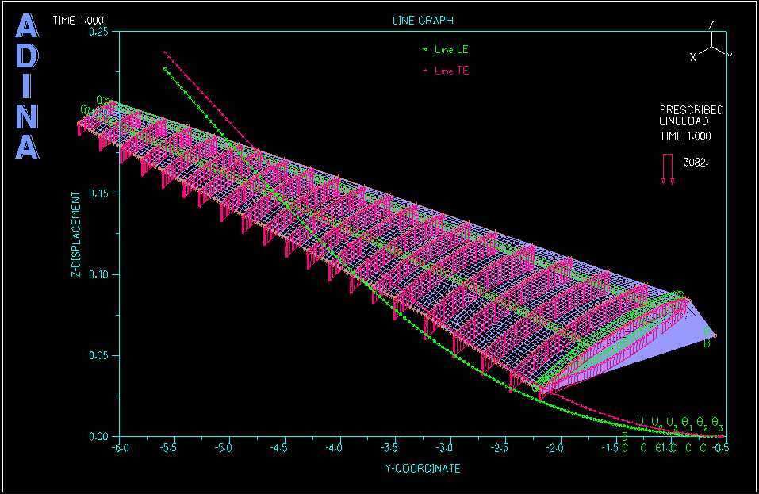Click the pink Line TE legend marker
The width and height of the screenshot is (759, 494).
pos(425,71)
